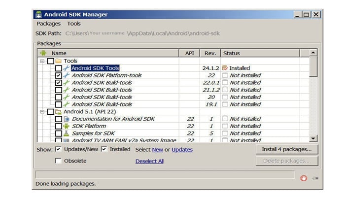Click the Installed status icon for Android SDK Tools
The image size is (345, 197).
225,68
